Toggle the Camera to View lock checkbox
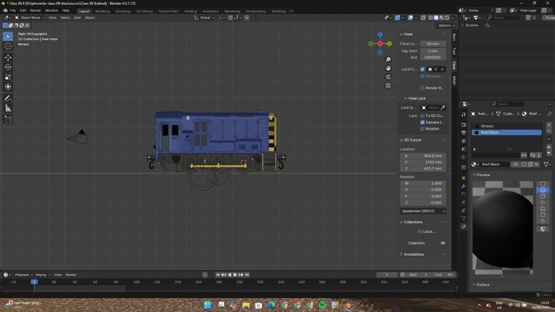 click(x=422, y=122)
